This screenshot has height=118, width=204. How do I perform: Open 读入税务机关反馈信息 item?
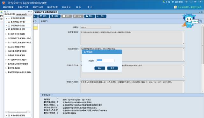[16, 34]
